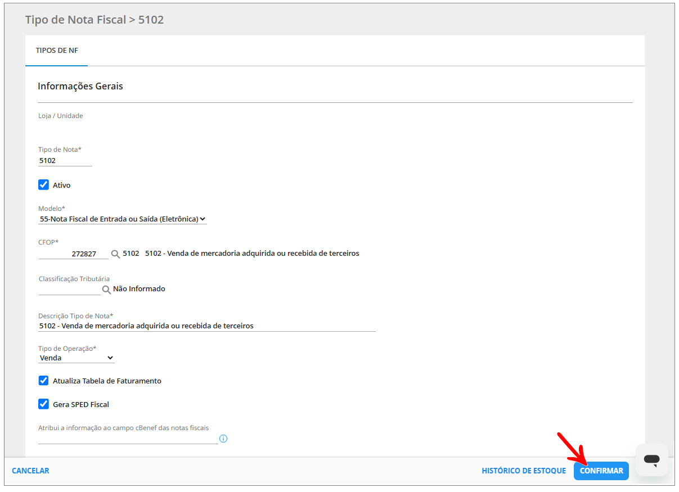
Task: Open the chat widget bubble
Action: coord(651,460)
